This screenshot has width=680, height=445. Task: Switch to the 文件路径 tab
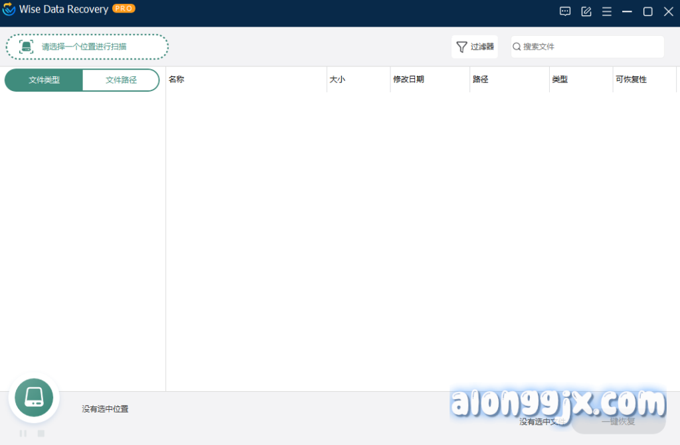pos(121,80)
